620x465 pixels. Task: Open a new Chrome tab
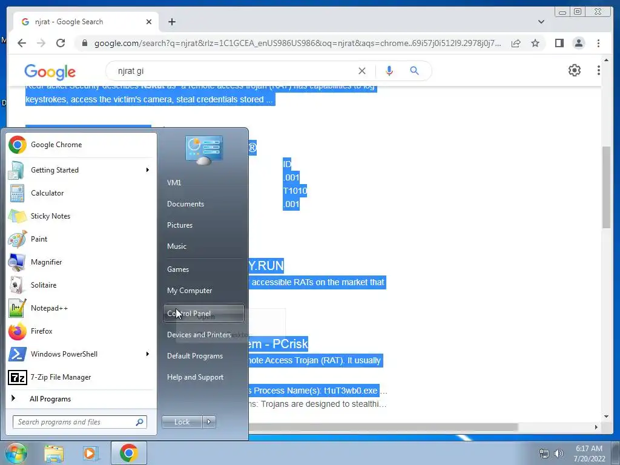tap(171, 22)
